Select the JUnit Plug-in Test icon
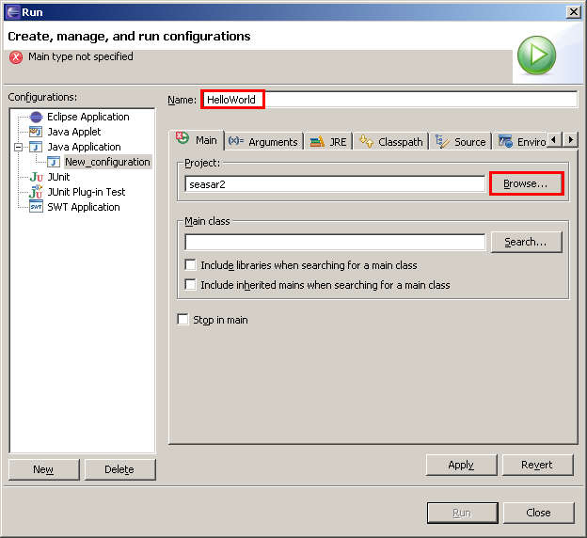This screenshot has width=587, height=538. [x=36, y=192]
